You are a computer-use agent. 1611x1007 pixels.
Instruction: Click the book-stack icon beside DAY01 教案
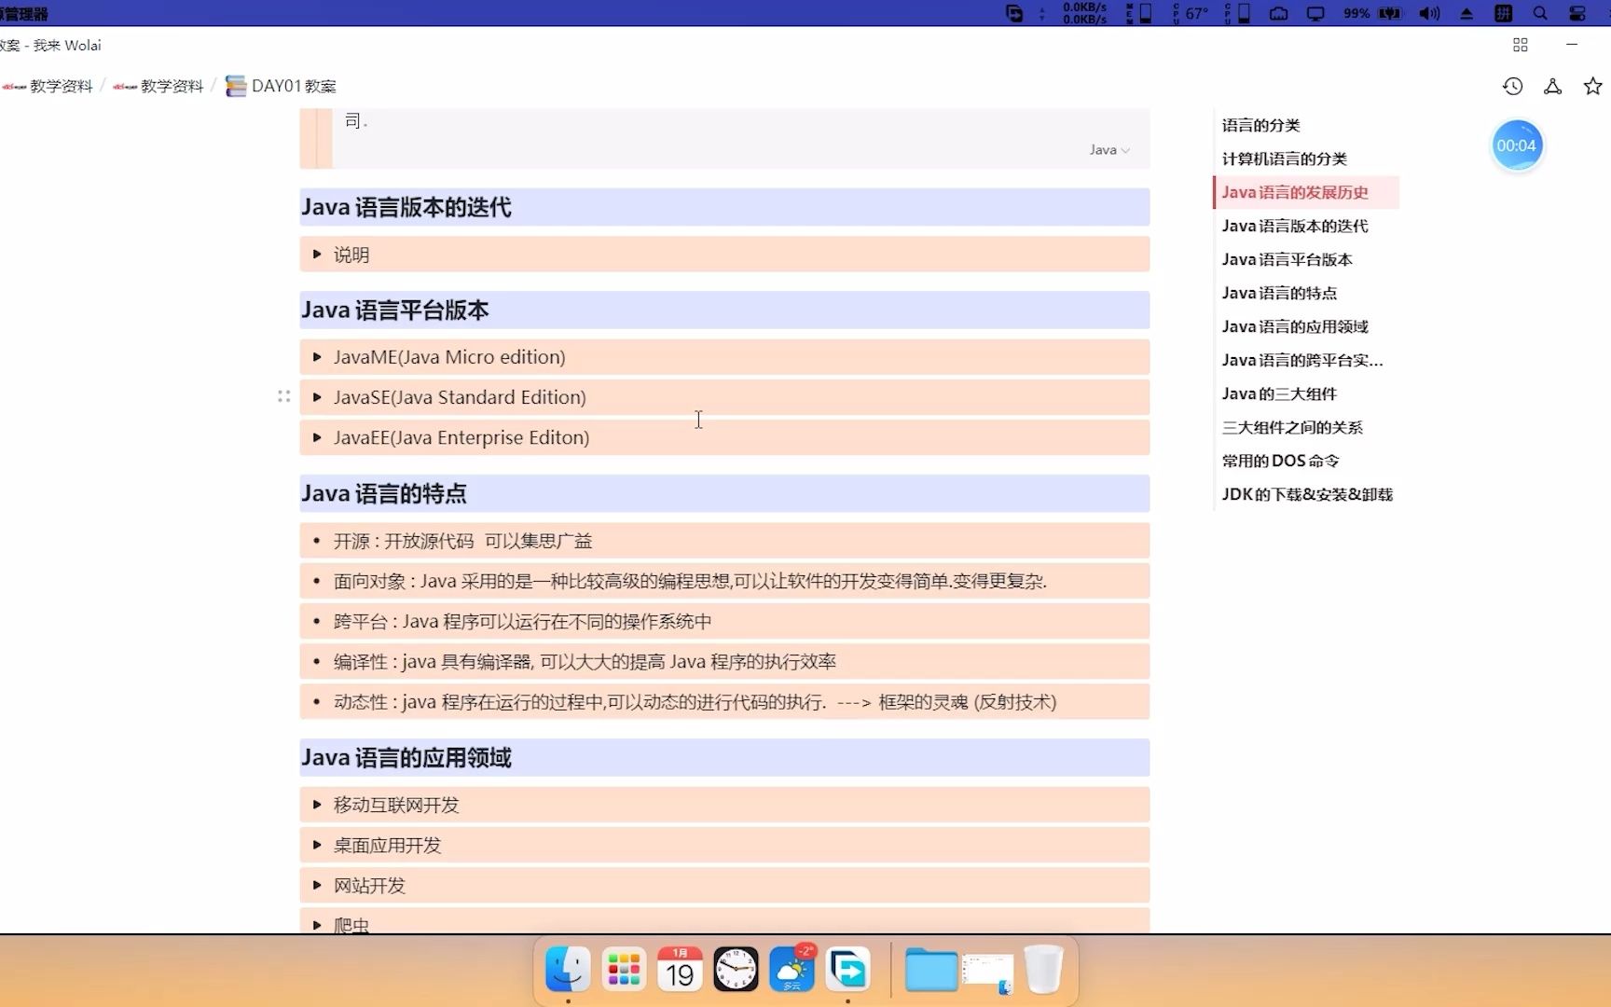coord(236,85)
